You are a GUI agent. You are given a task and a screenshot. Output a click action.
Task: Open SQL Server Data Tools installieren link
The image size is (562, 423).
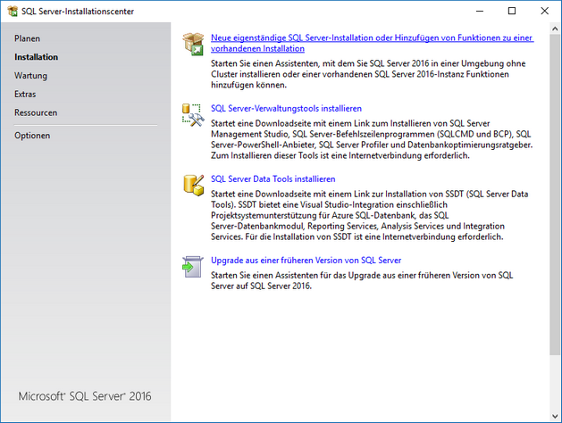(273, 179)
